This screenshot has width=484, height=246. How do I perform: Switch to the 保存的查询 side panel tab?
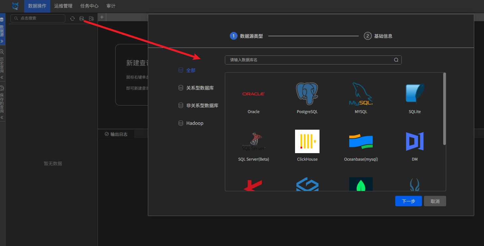2,103
